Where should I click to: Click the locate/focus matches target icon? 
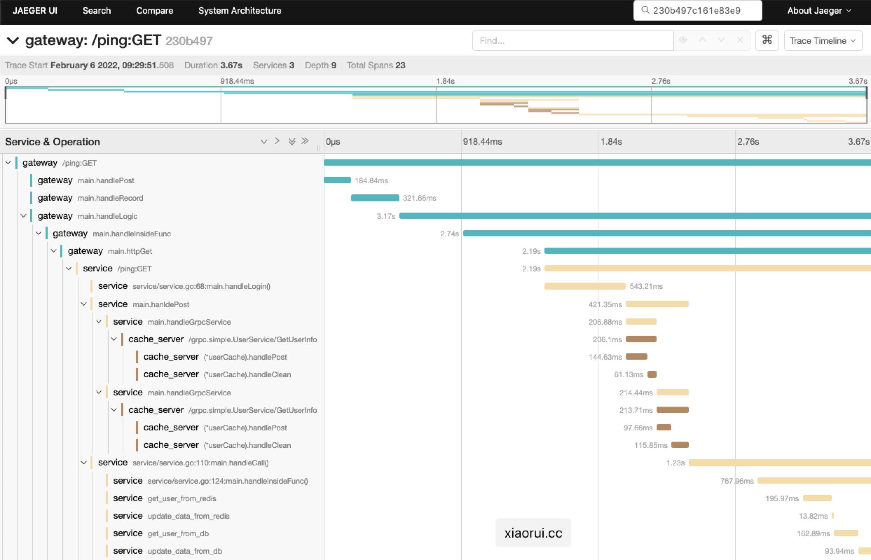click(683, 40)
